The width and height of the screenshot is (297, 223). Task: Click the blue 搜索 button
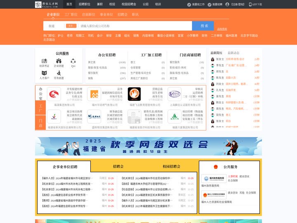tap(203, 26)
